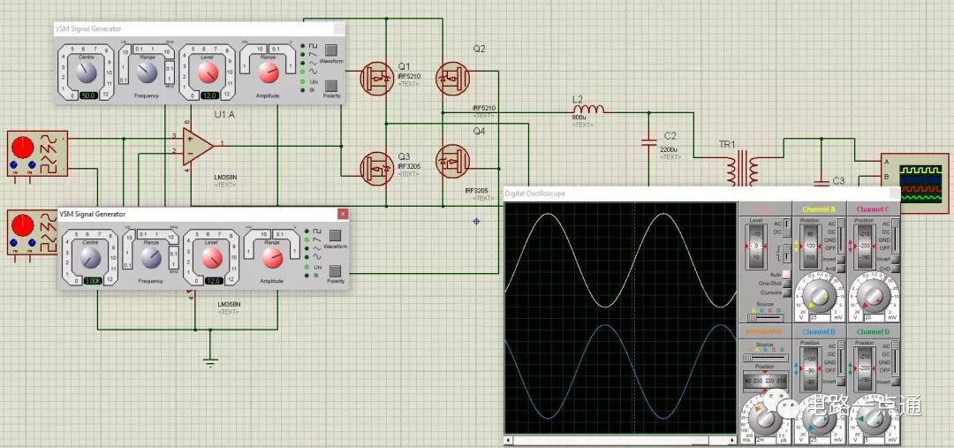The height and width of the screenshot is (448, 954).
Task: Close the 3.00K VSM Signal Generator window
Action: pos(343,214)
